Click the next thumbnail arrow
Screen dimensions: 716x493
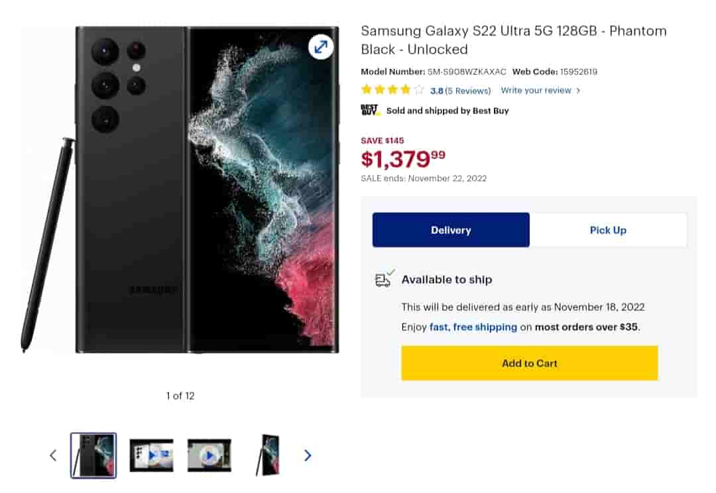pos(308,455)
